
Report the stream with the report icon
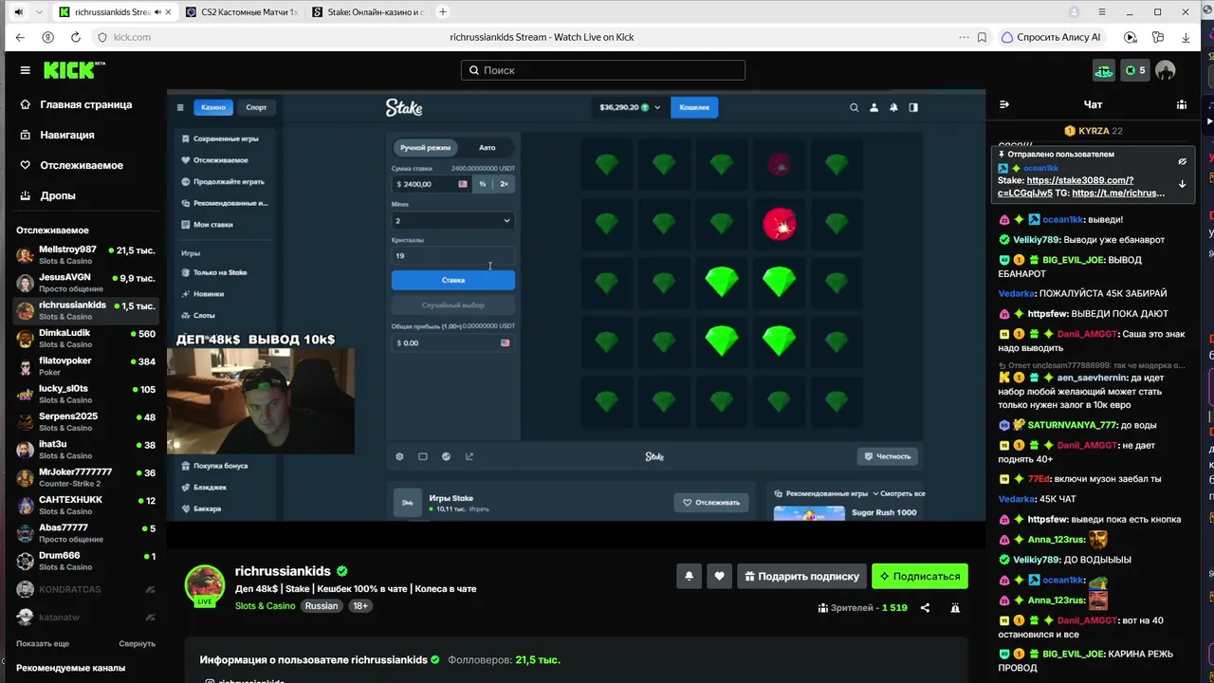pyautogui.click(x=955, y=608)
